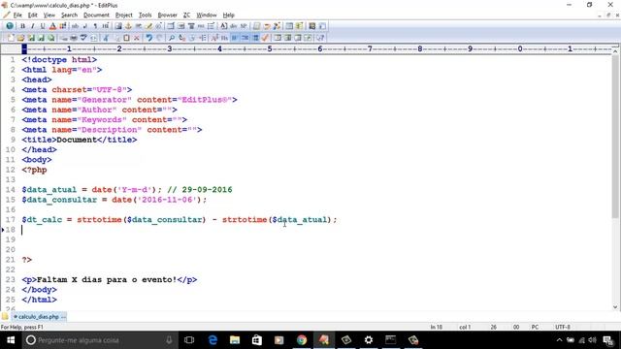621x349 pixels.
Task: Toggle word wrap in the toolbar
Action: pyautogui.click(x=235, y=38)
